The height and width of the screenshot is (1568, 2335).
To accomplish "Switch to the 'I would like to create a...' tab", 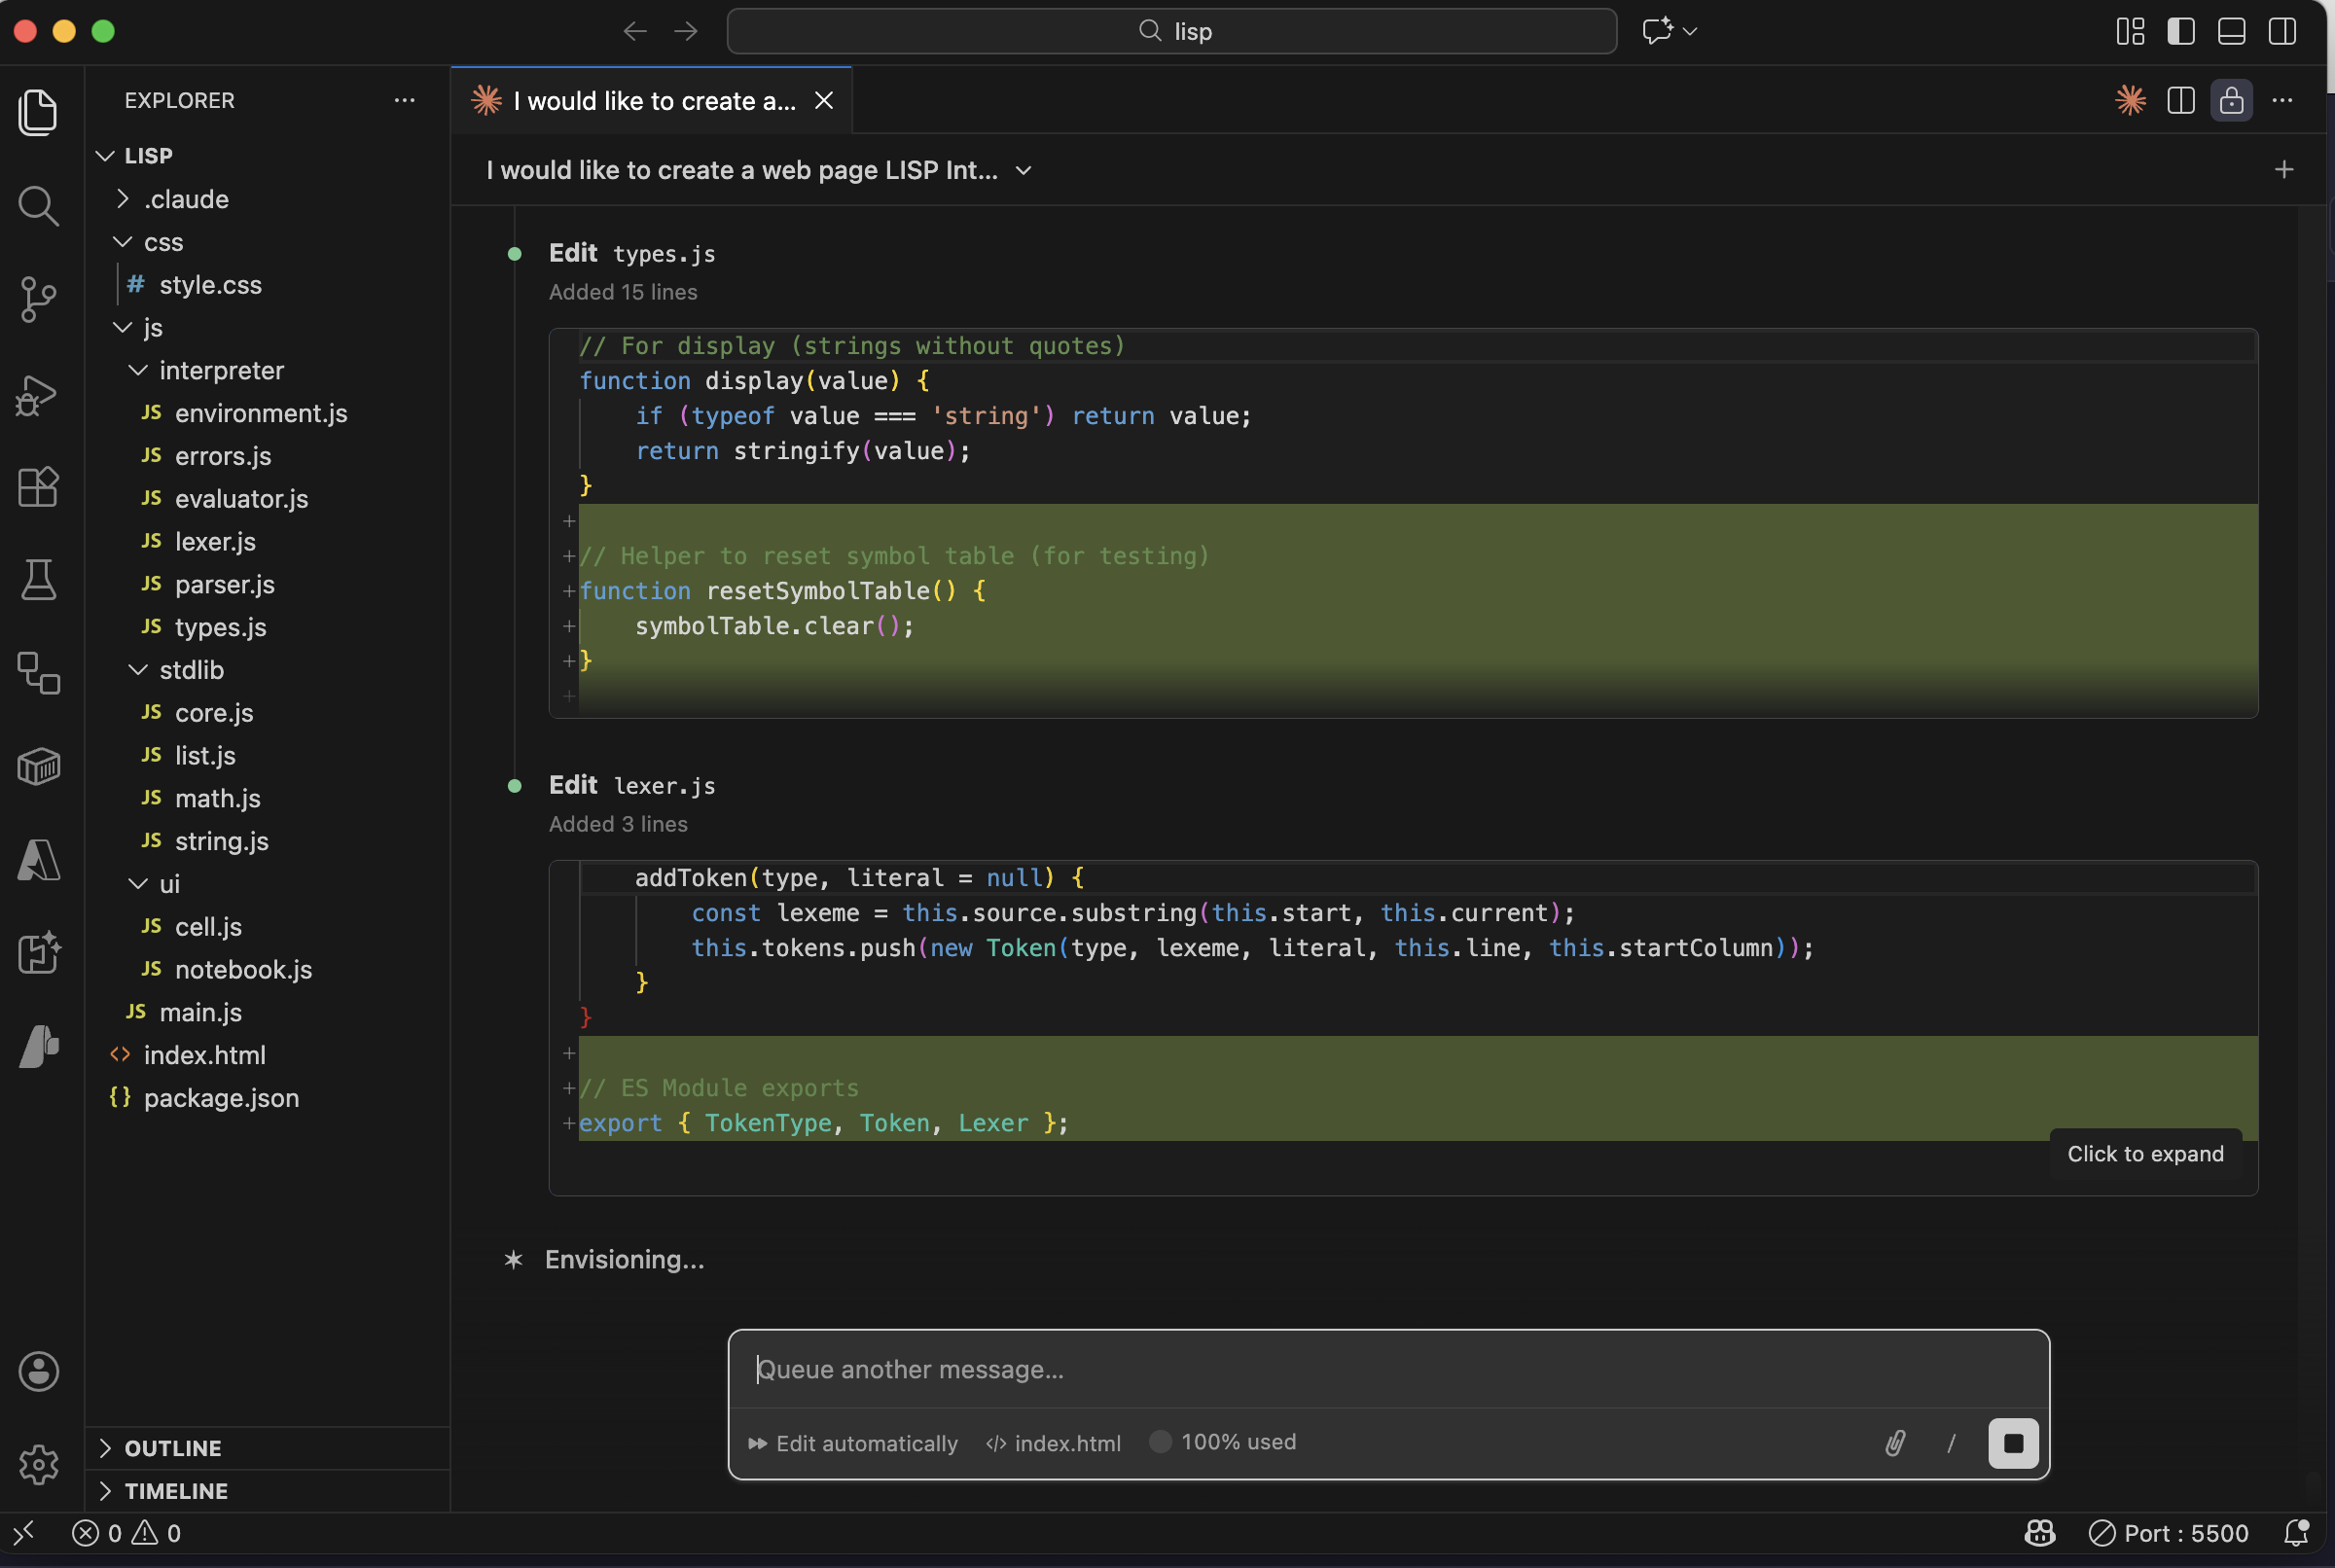I will 650,100.
